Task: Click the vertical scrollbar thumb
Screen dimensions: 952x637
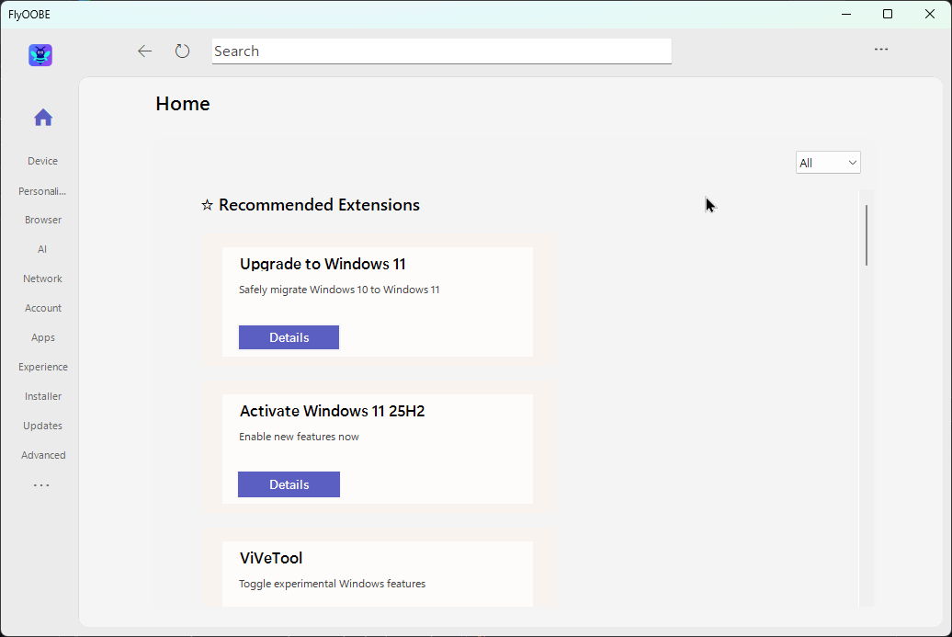Action: pos(867,235)
